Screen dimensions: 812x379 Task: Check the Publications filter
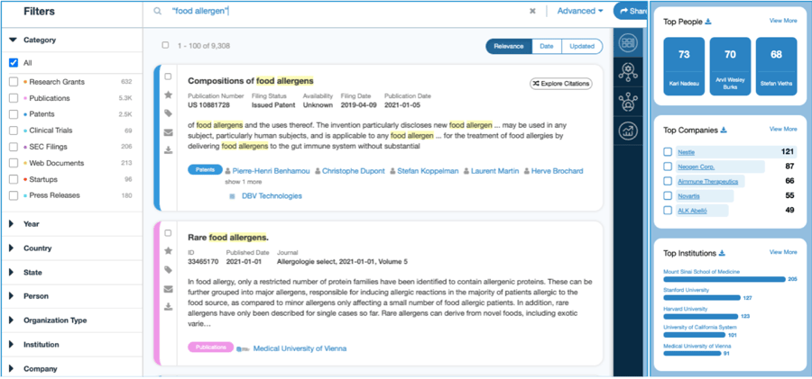pyautogui.click(x=14, y=98)
